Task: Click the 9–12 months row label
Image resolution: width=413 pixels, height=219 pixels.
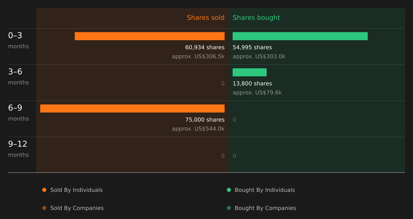Action: (x=18, y=149)
